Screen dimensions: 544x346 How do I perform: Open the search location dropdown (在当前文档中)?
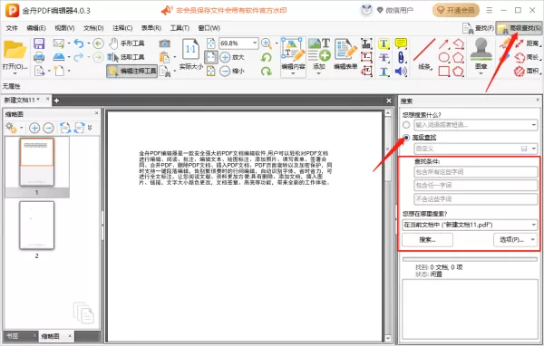point(534,225)
